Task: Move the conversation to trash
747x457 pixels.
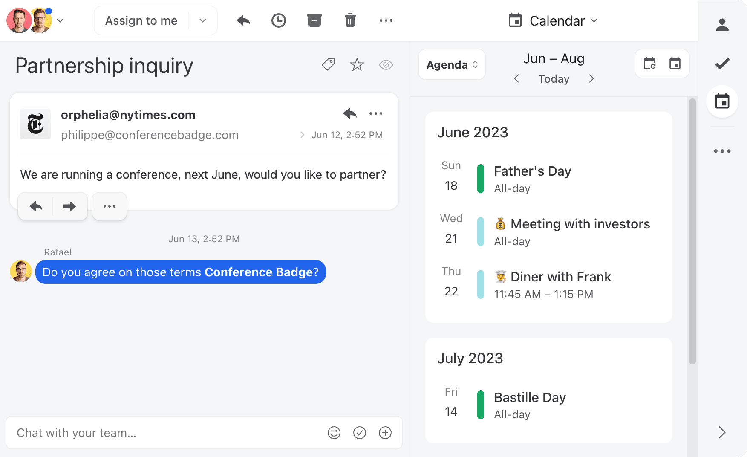Action: pyautogui.click(x=350, y=20)
